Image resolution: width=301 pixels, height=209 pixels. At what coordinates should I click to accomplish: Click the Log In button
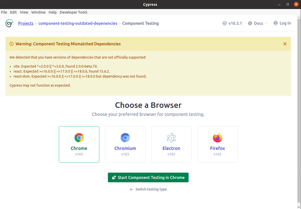point(282,23)
